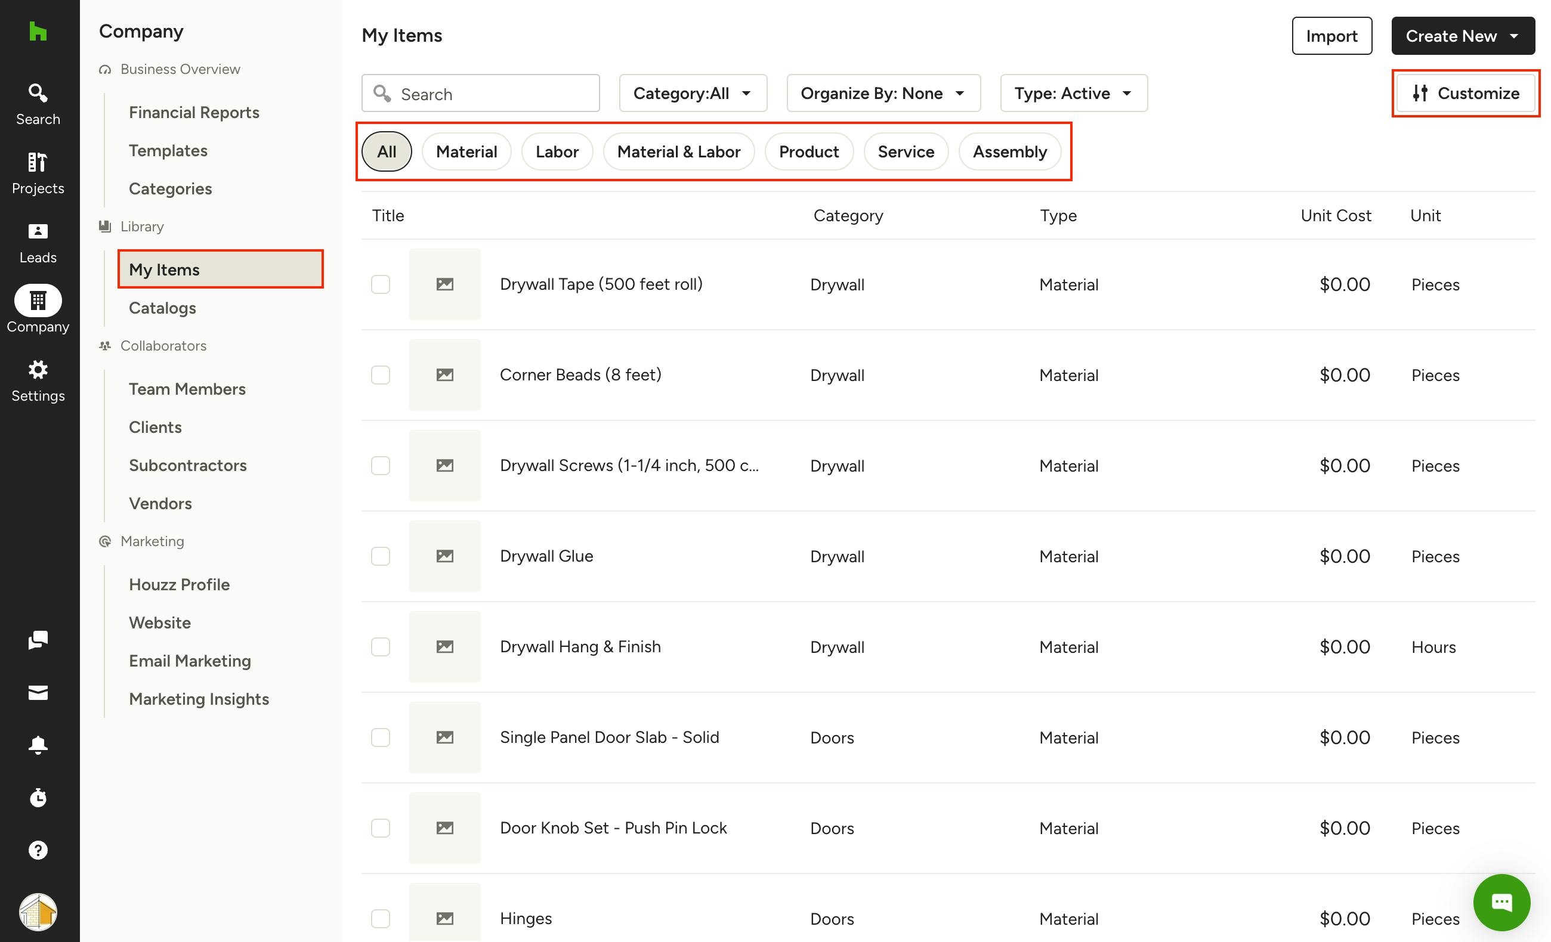Click the Houzz logo icon
The image size is (1551, 942).
coord(38,31)
